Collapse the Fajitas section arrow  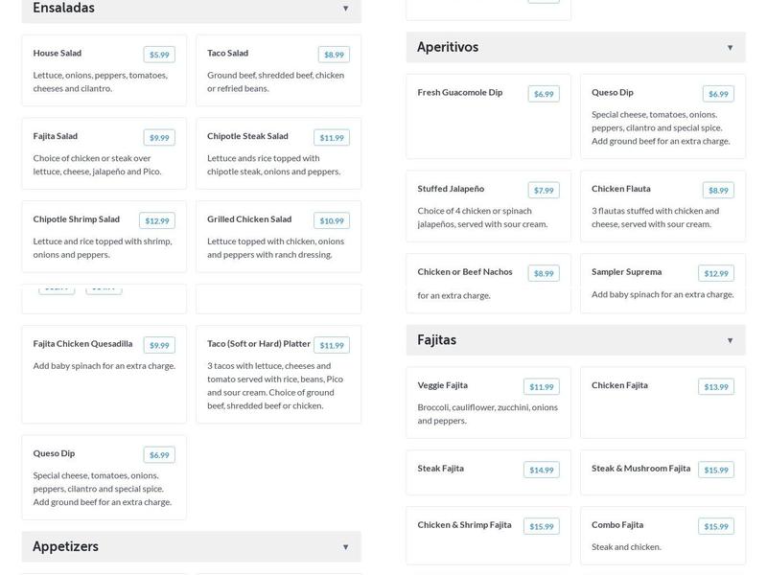coord(730,340)
